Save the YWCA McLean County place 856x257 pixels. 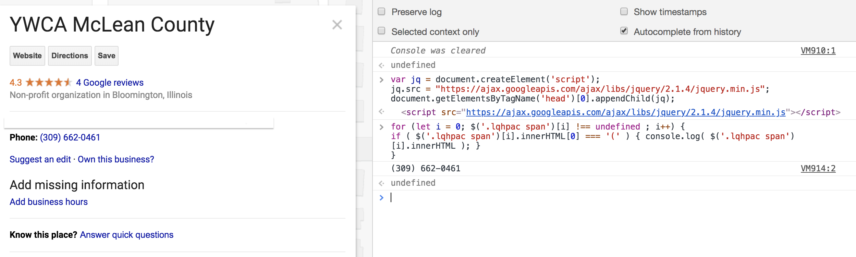107,56
